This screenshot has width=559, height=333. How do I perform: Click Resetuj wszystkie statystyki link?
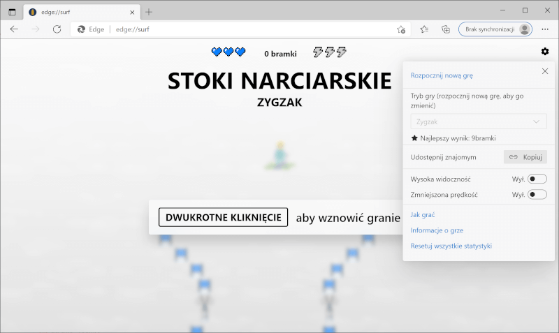pos(451,246)
